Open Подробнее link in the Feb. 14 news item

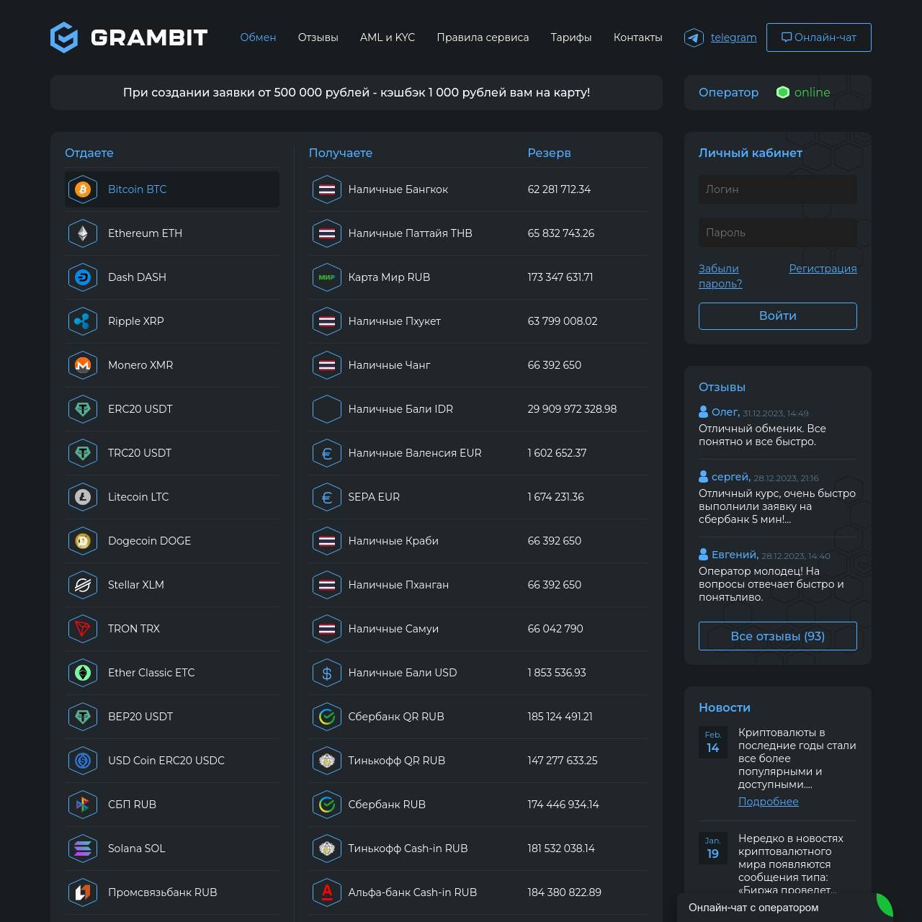tap(768, 802)
